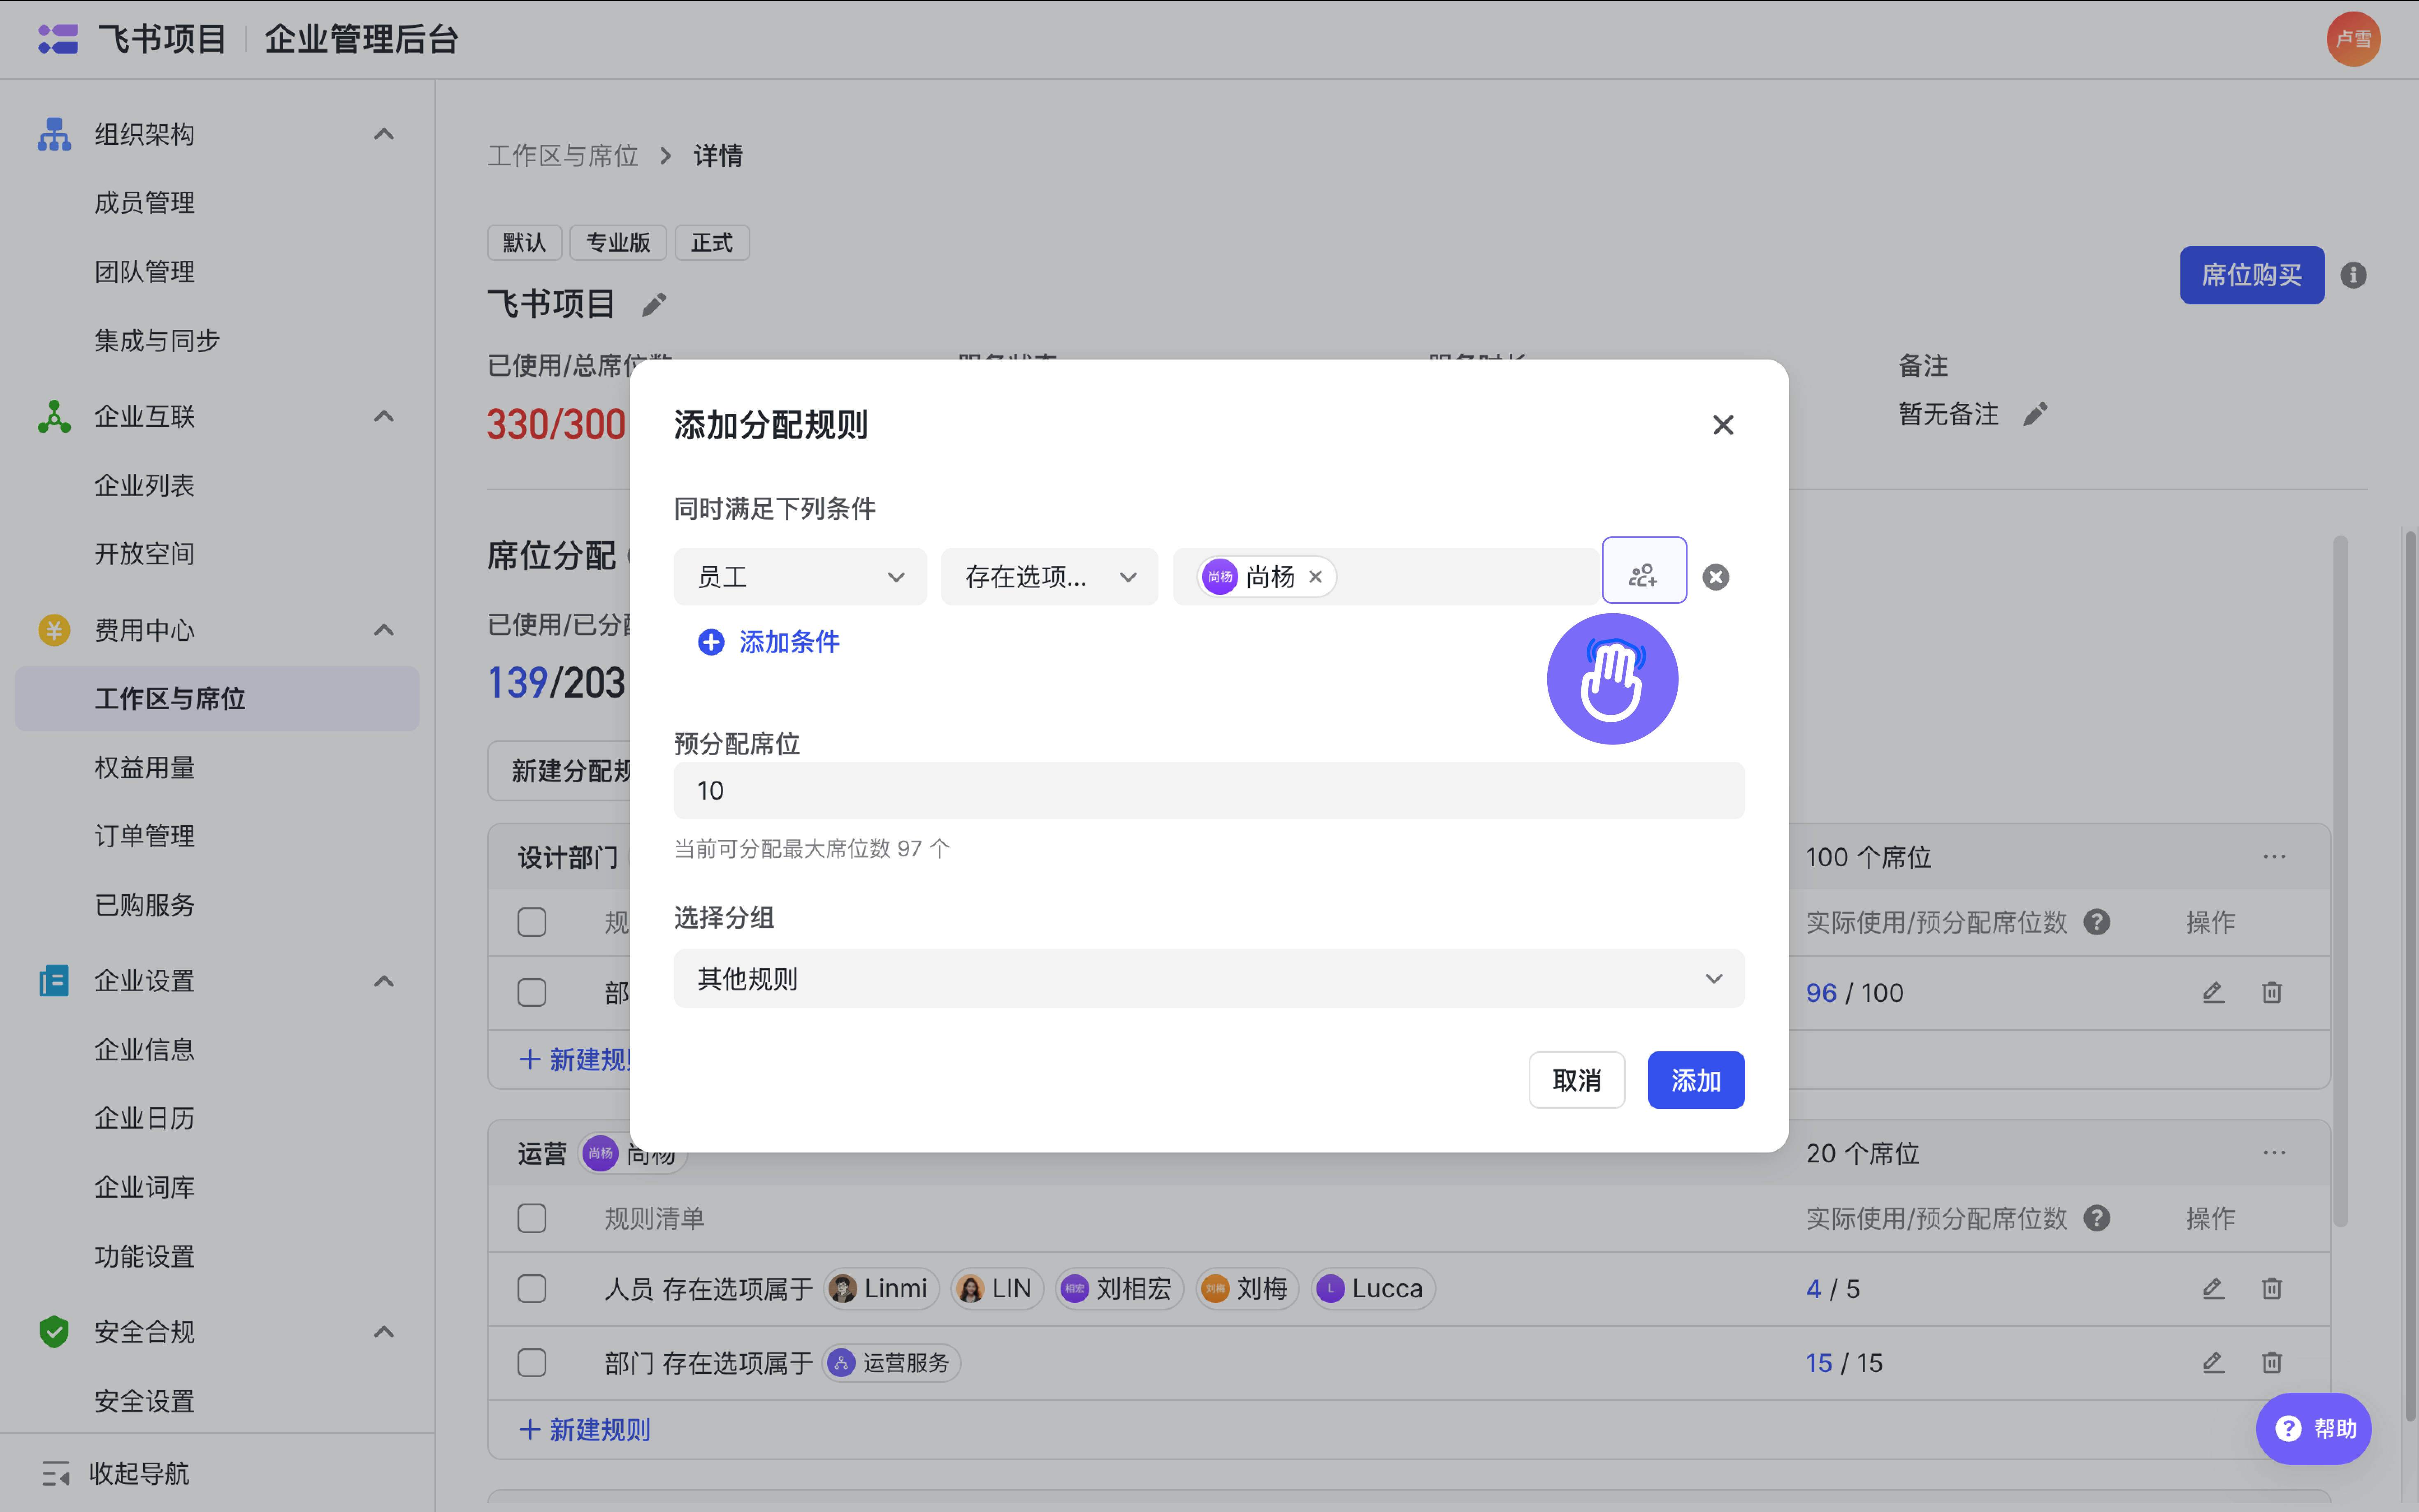Delete the 15 / 15 rule row
The image size is (2419, 1512).
click(x=2272, y=1362)
